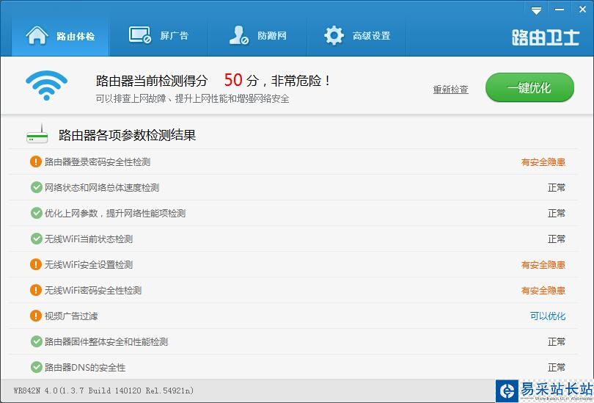
Task: Click the 重新检查 link
Action: (x=451, y=90)
